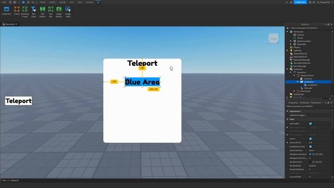Viewport: 334px width, 188px height.
Task: Switch to the PLUGINS ribbon tab
Action: coord(89,2)
